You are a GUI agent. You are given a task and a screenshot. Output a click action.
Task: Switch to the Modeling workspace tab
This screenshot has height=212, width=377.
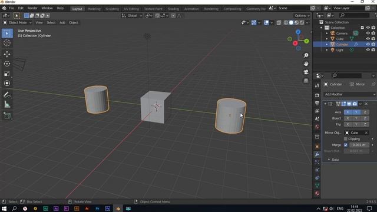94,9
